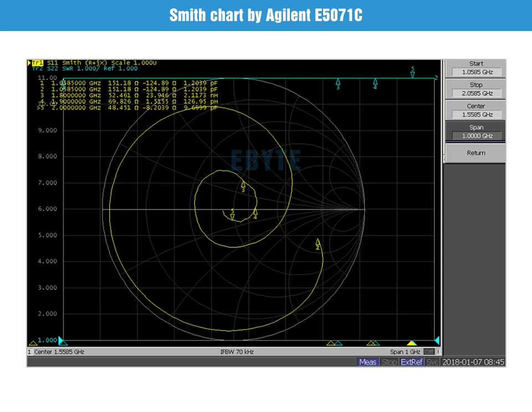Click the Span 1 GHz readout at bottom
The image size is (532, 412).
[405, 352]
